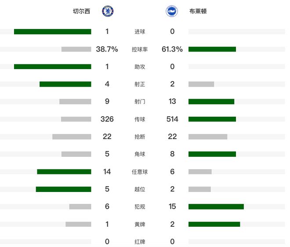Click Brighton's green possession bar

tap(212, 49)
